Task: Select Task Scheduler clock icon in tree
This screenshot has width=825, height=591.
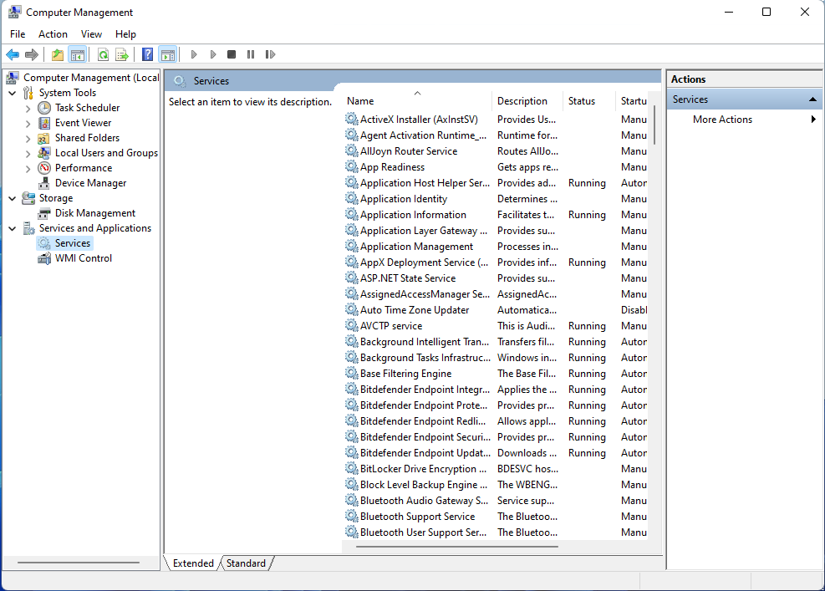Action: coord(44,108)
